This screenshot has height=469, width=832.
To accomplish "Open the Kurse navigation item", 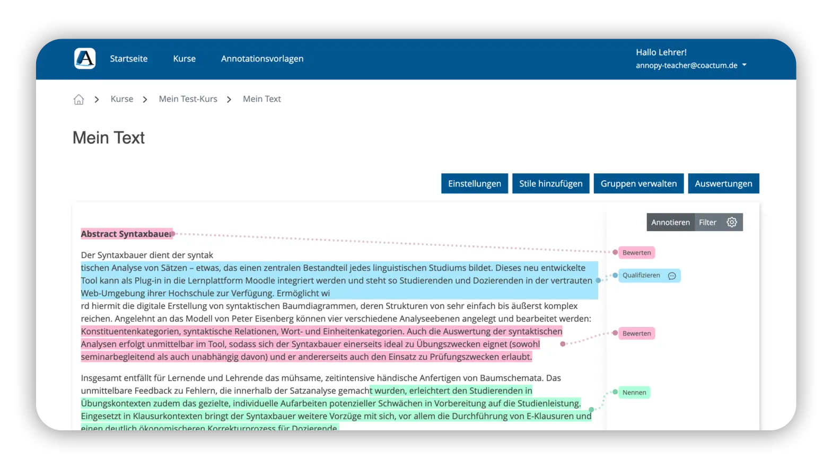I will pyautogui.click(x=184, y=59).
